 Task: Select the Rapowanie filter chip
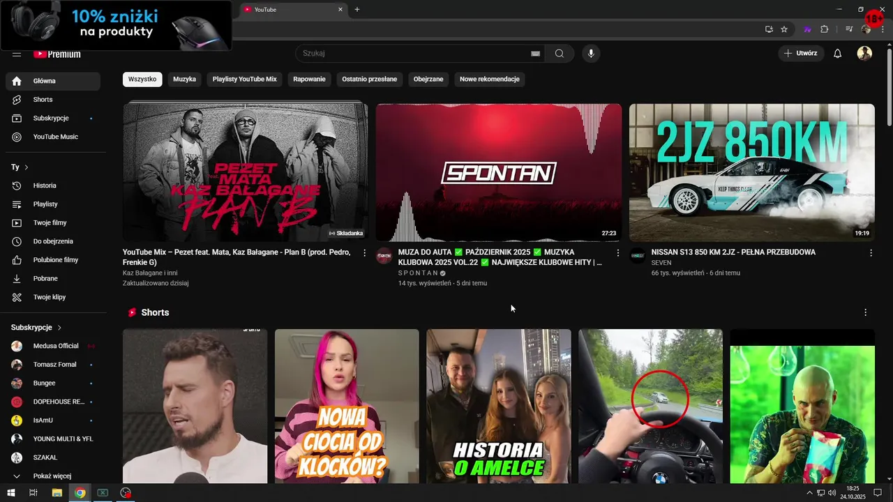(309, 79)
